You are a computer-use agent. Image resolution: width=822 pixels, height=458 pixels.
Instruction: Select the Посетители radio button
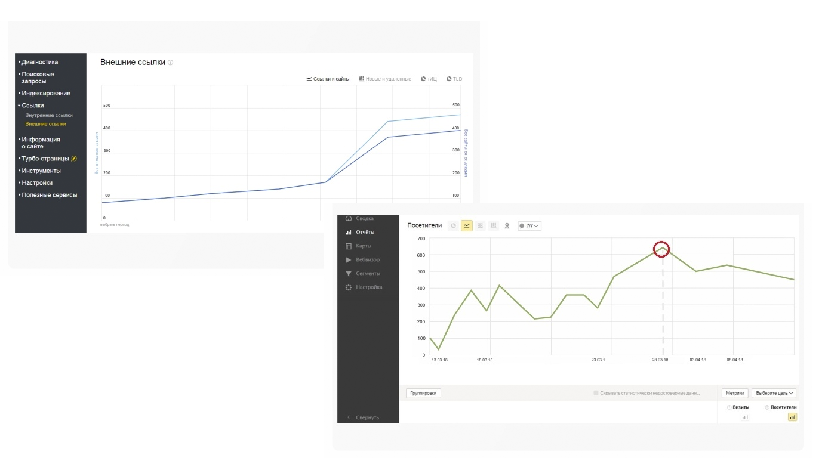(x=767, y=407)
